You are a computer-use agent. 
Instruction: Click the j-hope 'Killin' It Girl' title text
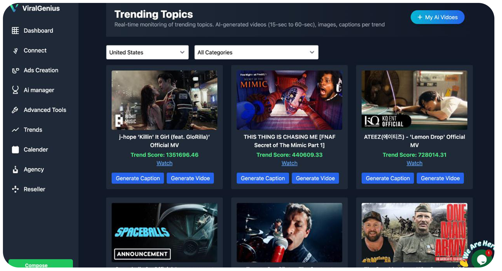tap(165, 141)
